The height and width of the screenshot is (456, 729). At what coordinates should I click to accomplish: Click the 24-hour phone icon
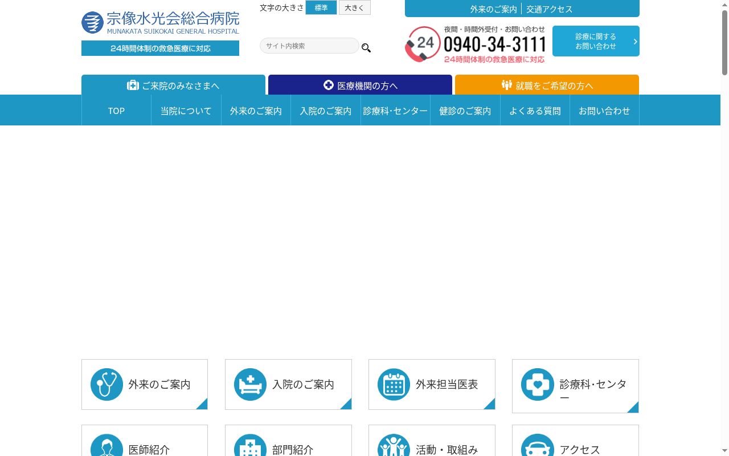pyautogui.click(x=423, y=44)
